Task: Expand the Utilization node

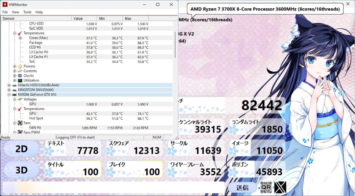Action: tap(14, 81)
